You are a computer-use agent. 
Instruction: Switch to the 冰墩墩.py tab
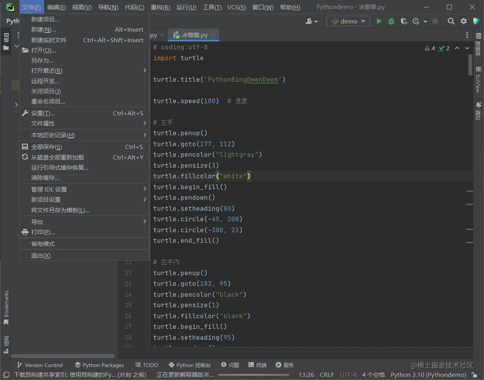click(194, 35)
